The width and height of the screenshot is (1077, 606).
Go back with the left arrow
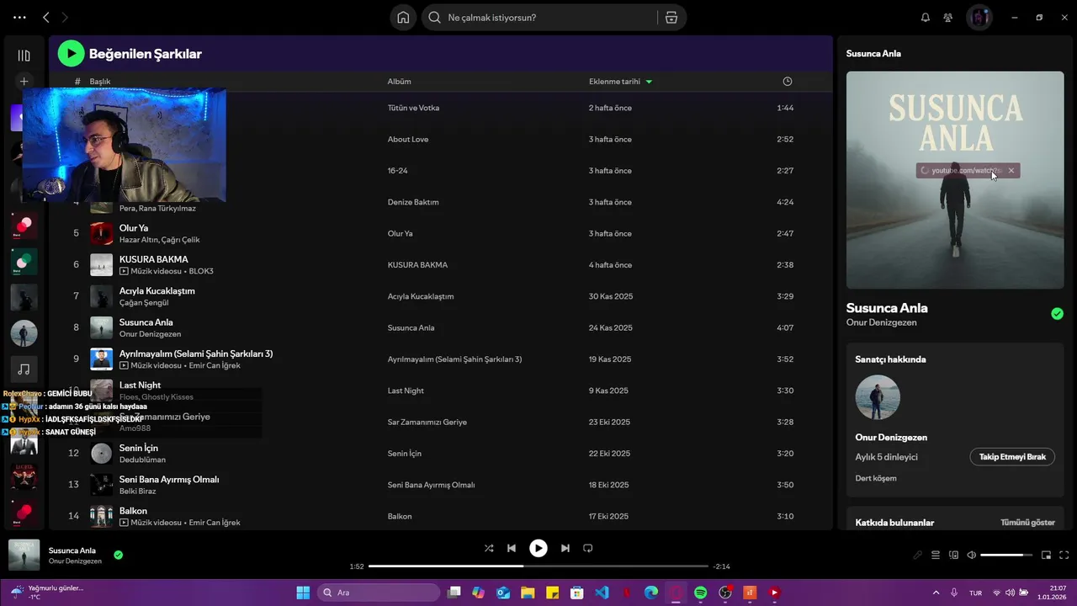coord(46,17)
